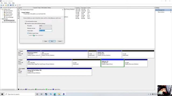Click the Volume column header
The height and width of the screenshot is (96, 172).
25,8
